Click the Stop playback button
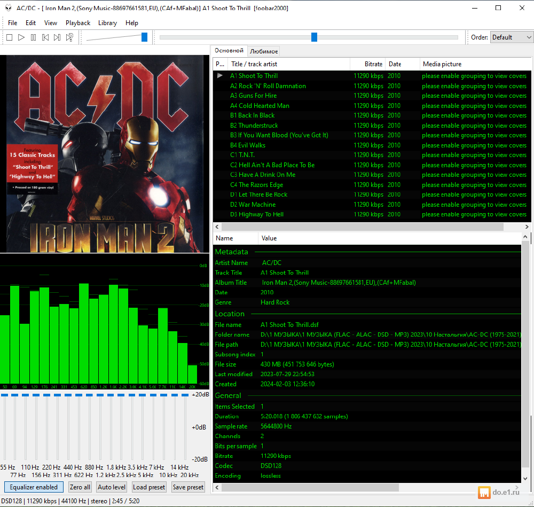This screenshot has width=534, height=507. pyautogui.click(x=9, y=37)
